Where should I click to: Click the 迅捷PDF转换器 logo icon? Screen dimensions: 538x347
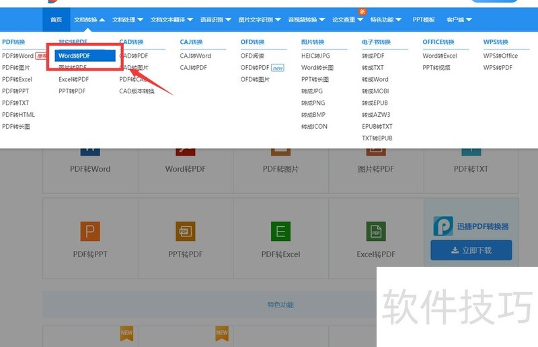point(443,226)
